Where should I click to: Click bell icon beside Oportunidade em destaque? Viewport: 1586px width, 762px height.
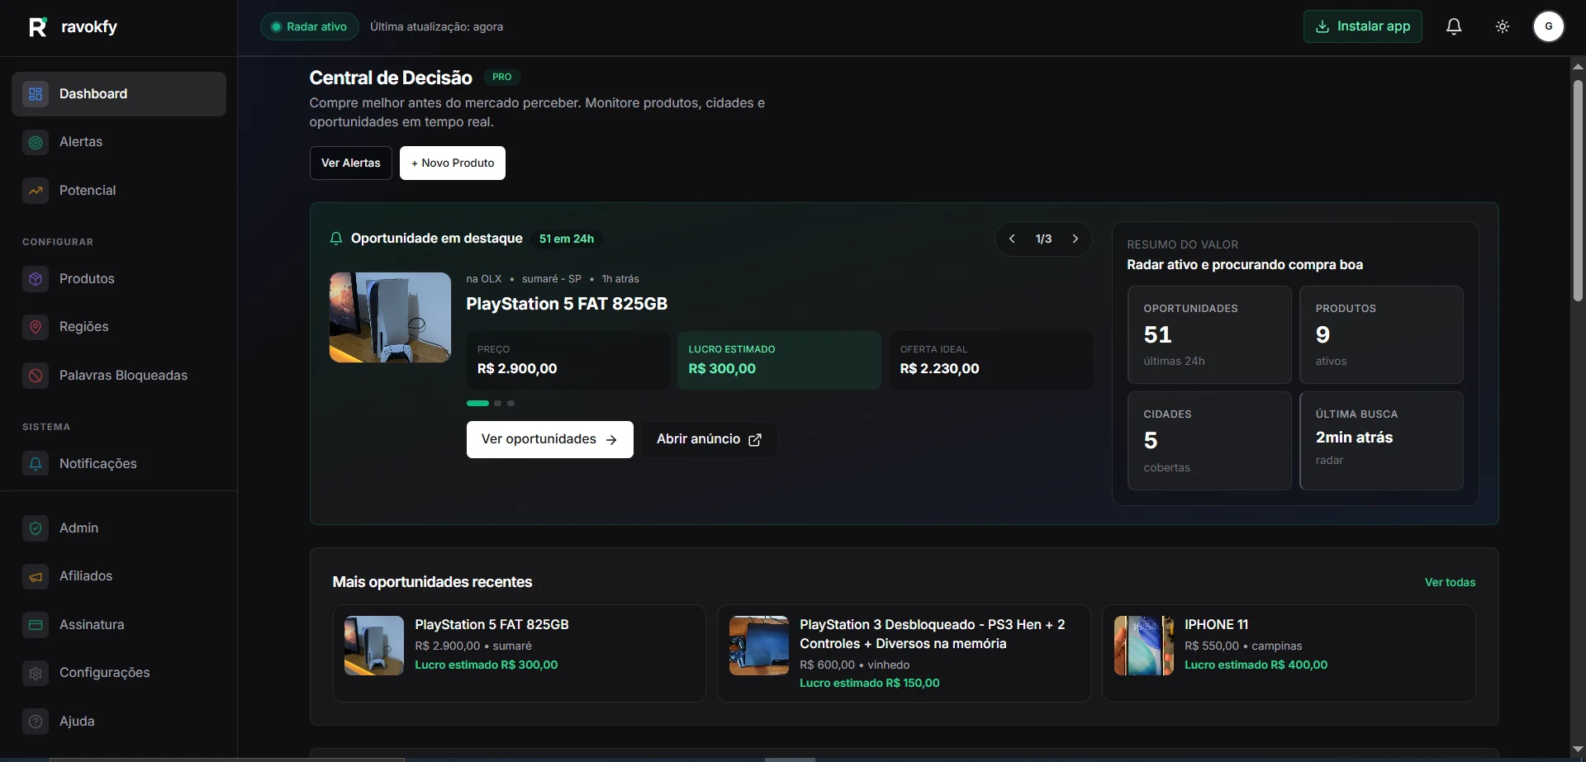336,239
